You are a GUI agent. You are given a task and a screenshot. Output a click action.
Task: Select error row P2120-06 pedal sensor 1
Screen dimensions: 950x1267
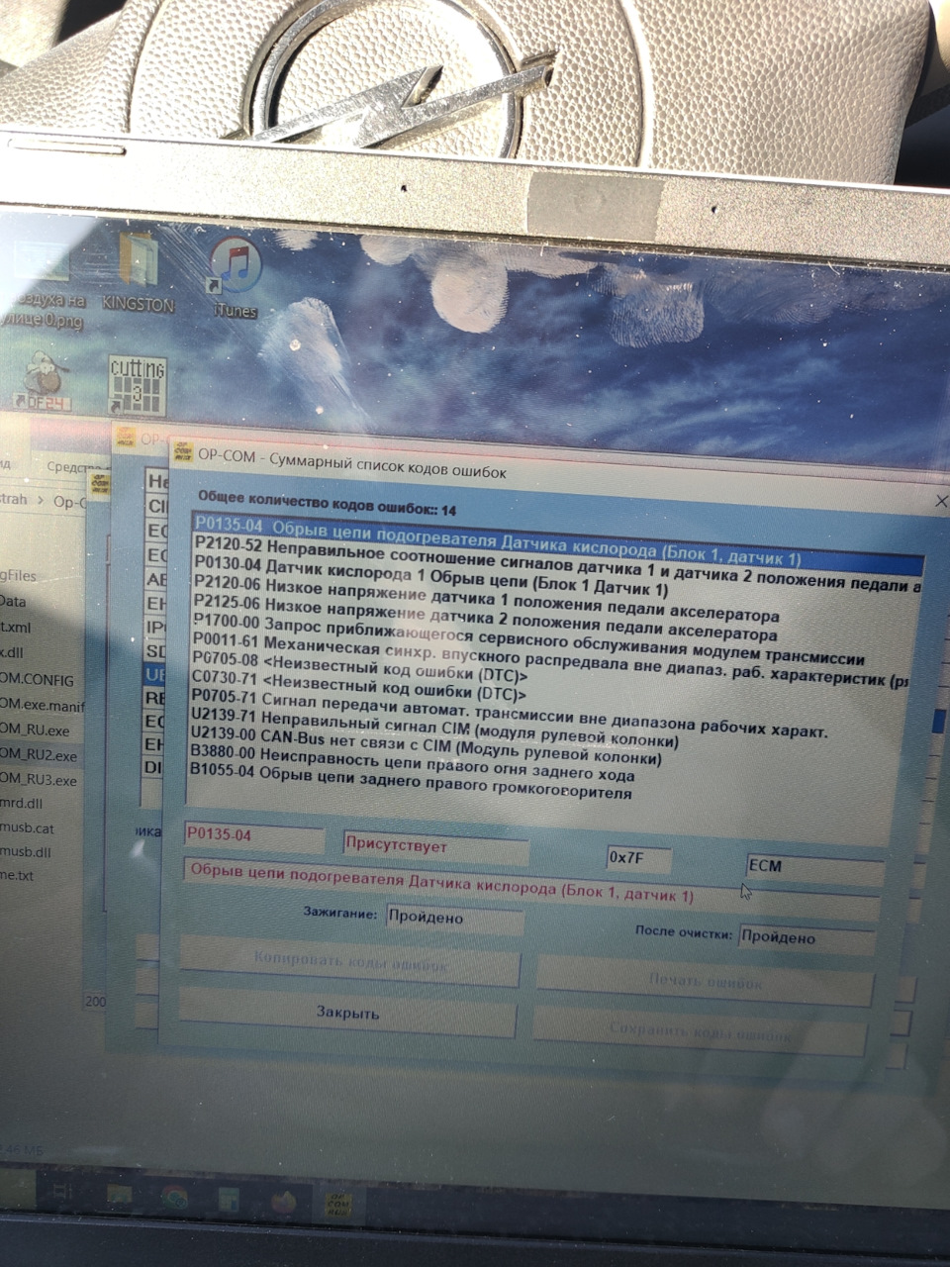coord(486,597)
